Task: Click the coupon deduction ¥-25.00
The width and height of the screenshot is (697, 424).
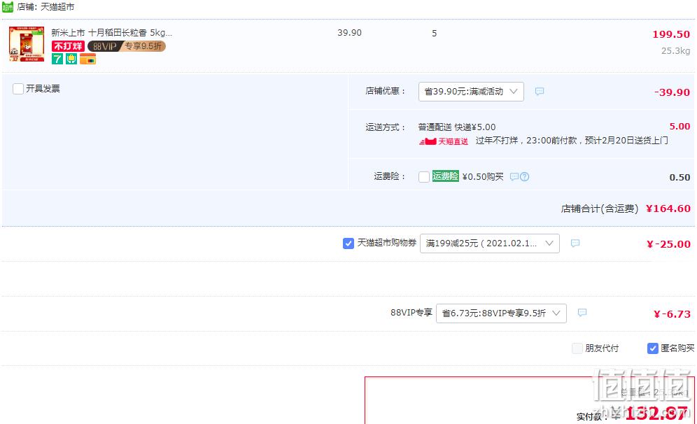Action: click(668, 244)
